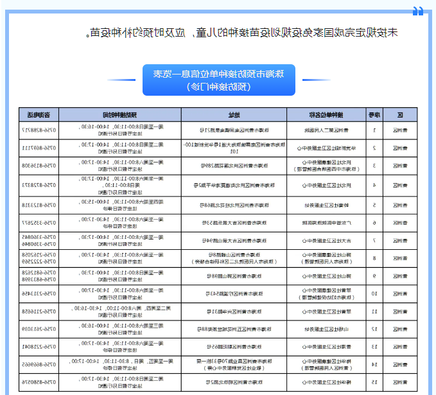
Task: Click sequence number 1 in the 序号 column
Action: click(x=374, y=130)
